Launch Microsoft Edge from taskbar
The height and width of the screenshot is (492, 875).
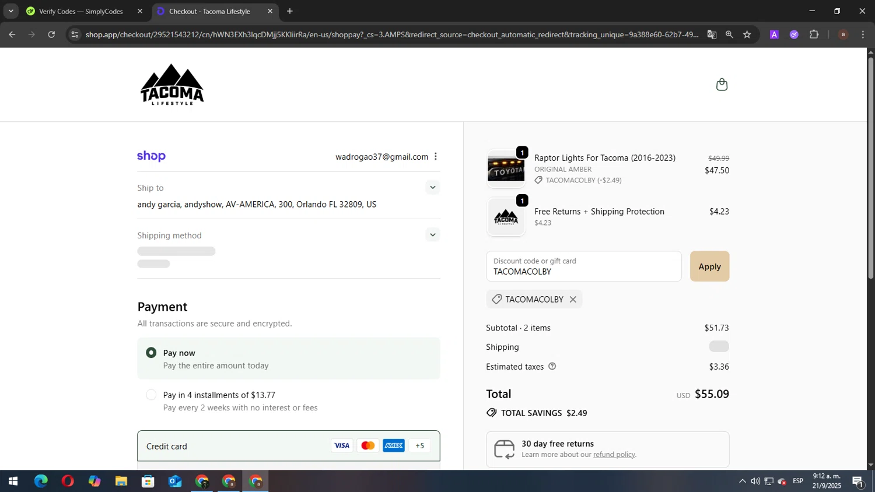click(x=41, y=482)
